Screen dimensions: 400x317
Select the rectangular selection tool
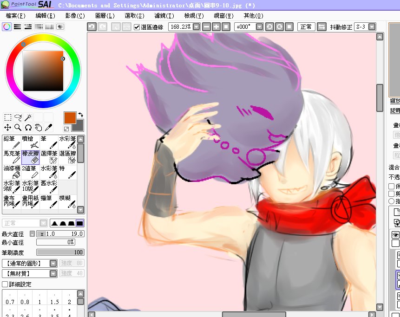[7, 117]
